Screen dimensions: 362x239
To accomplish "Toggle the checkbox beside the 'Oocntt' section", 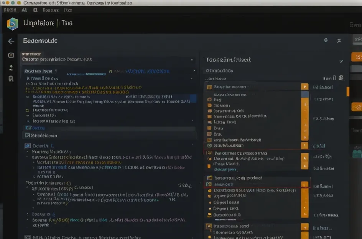I will click(27, 146).
